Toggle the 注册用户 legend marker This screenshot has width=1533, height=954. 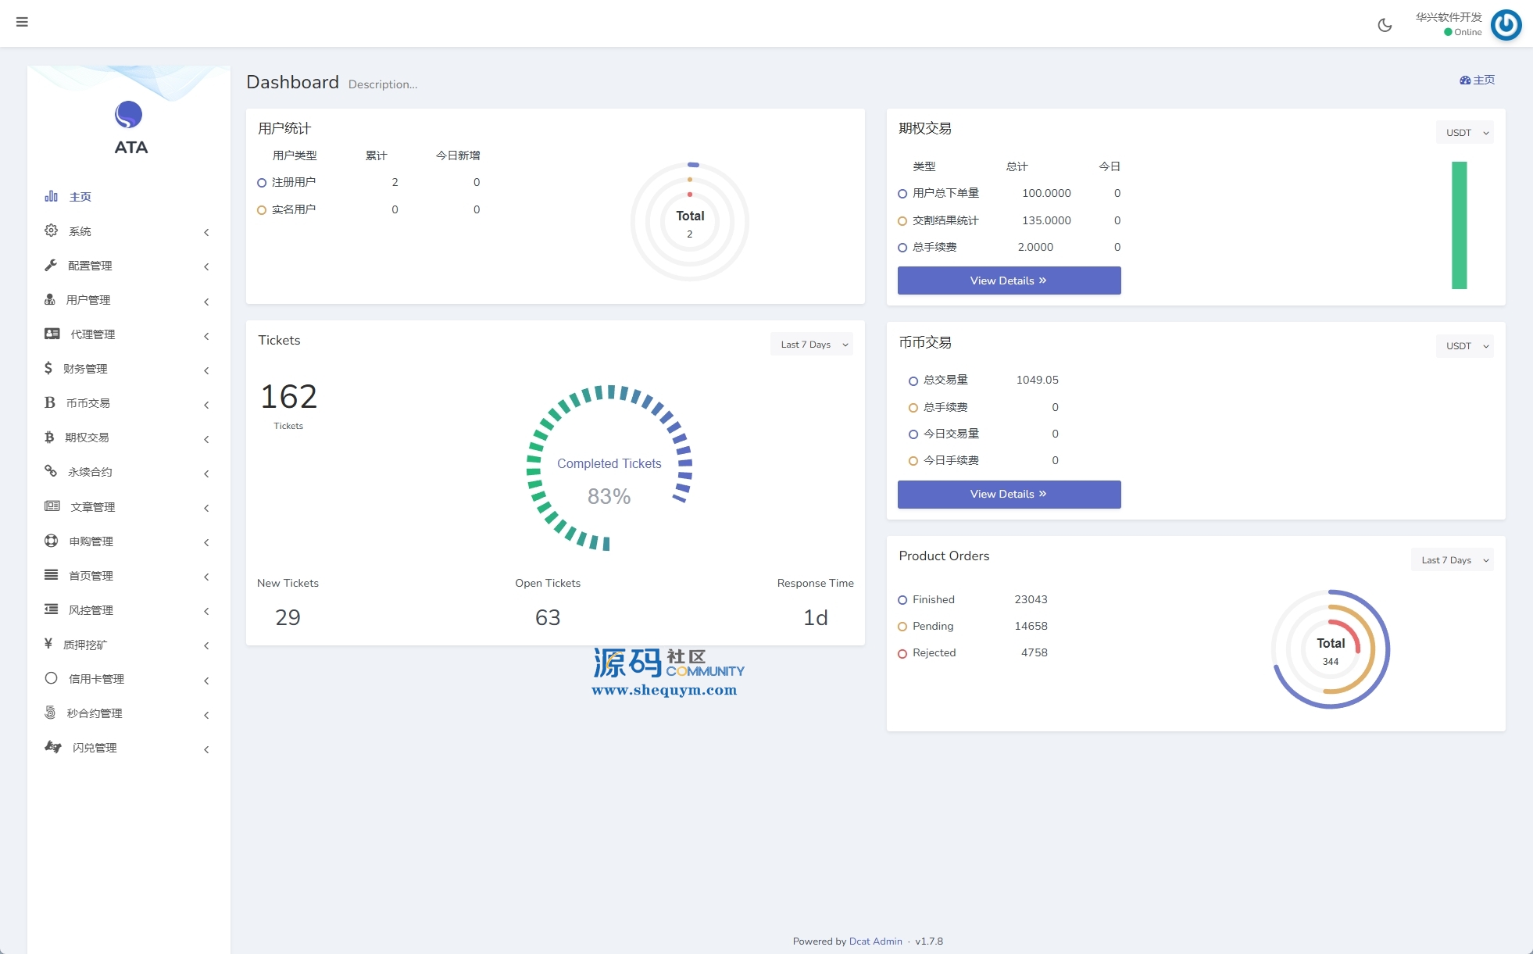pos(262,183)
